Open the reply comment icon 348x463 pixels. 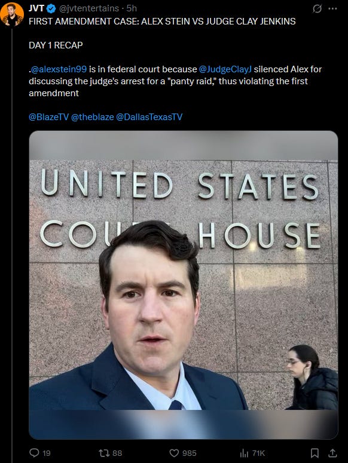(x=34, y=453)
